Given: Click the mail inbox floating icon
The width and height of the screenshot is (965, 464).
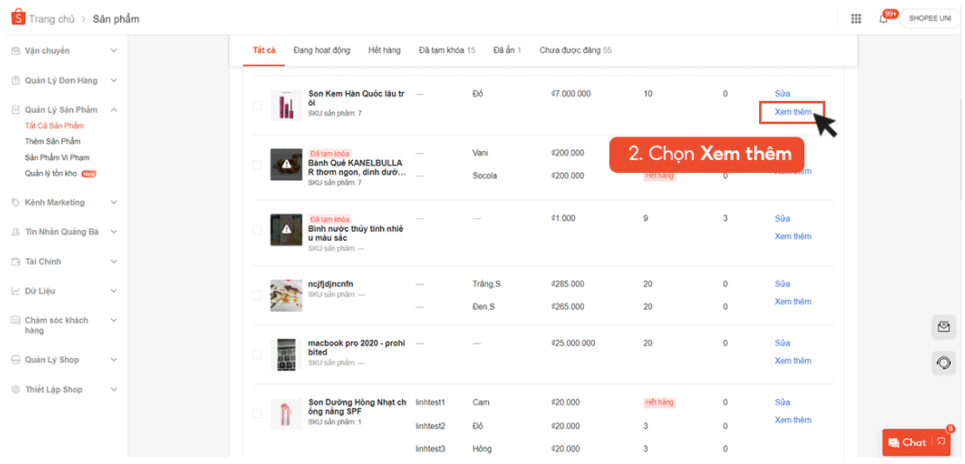Looking at the screenshot, I should click(x=943, y=327).
